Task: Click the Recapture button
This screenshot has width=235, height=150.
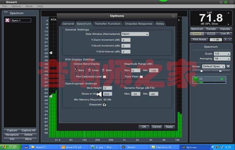Action: (x=12, y=135)
